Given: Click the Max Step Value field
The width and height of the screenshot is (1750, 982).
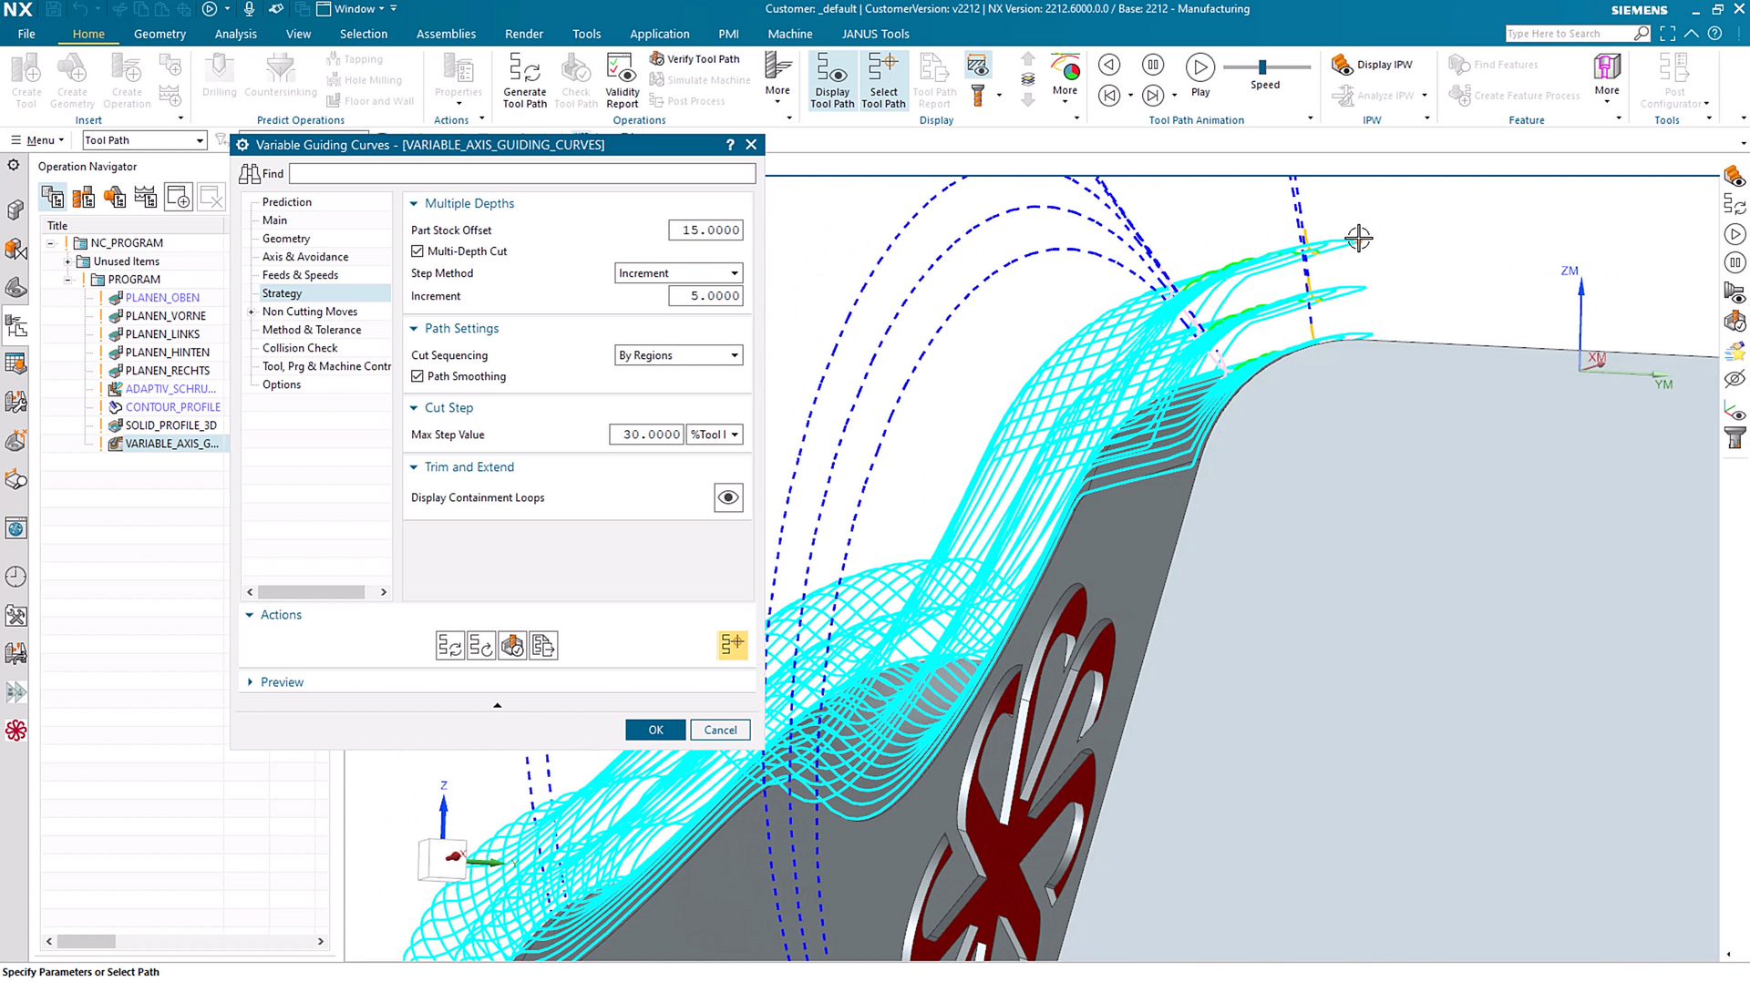Looking at the screenshot, I should 646,435.
